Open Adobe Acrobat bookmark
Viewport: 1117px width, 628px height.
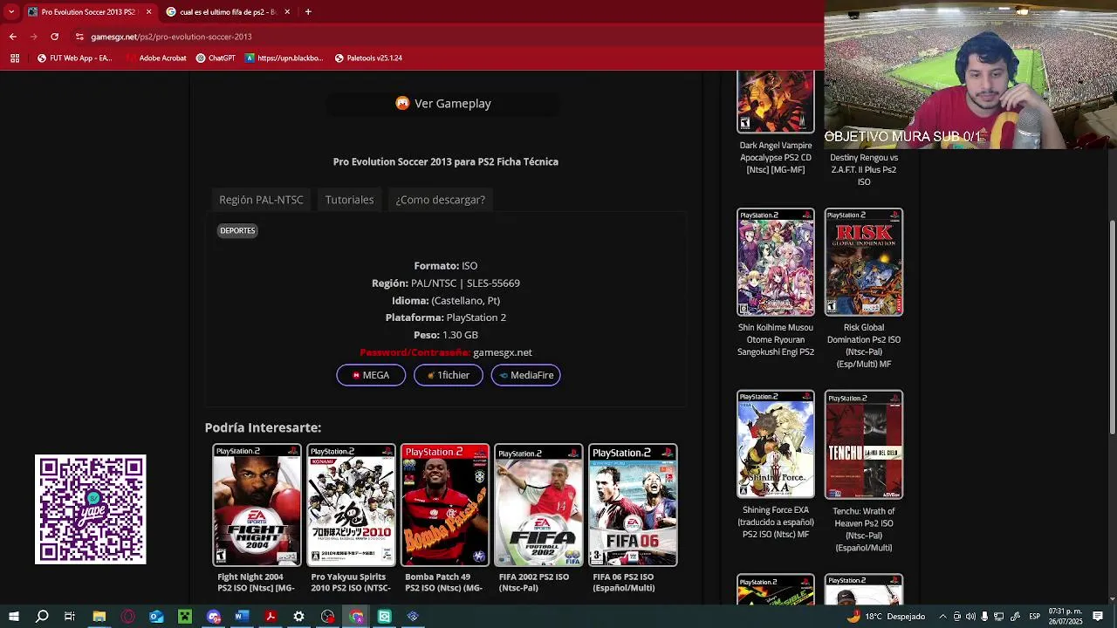point(155,58)
